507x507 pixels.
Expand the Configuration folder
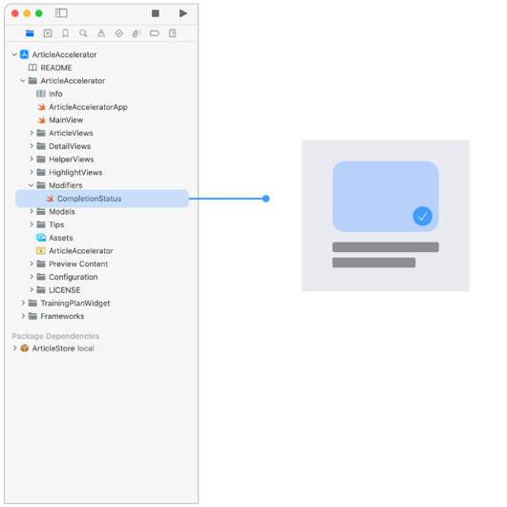(x=32, y=277)
